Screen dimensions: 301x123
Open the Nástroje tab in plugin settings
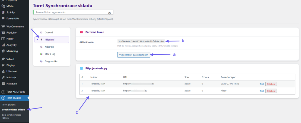coord(52,47)
